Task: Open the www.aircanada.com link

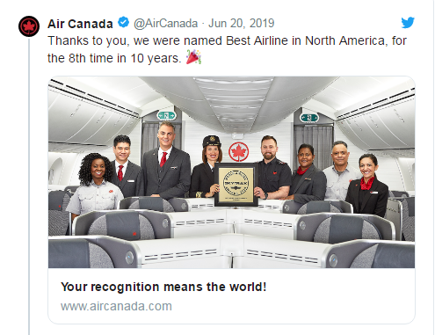Action: 116,306
